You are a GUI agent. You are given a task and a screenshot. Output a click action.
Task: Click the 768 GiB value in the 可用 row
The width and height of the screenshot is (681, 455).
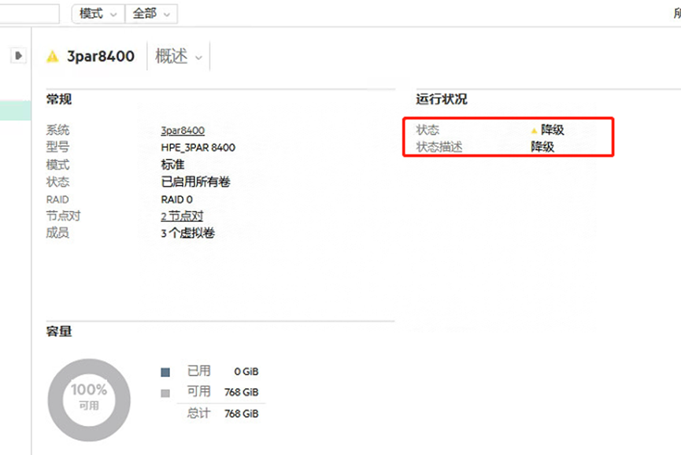tap(242, 392)
